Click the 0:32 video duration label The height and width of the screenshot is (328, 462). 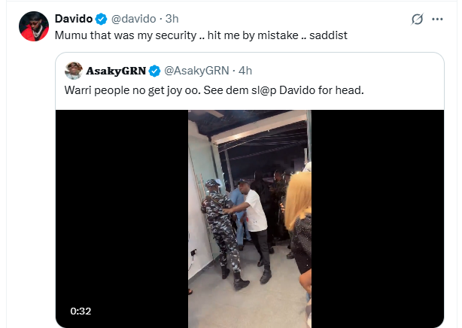[81, 310]
